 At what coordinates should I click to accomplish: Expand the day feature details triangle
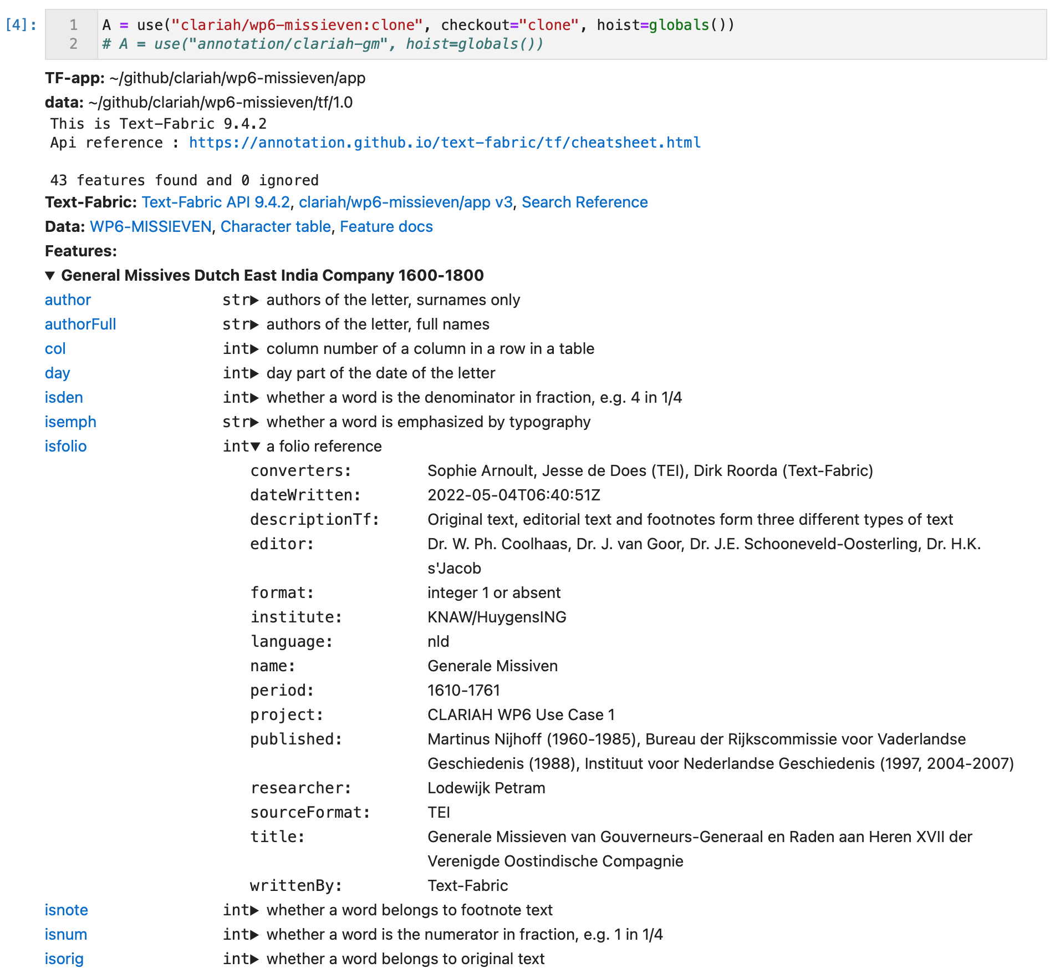(254, 374)
